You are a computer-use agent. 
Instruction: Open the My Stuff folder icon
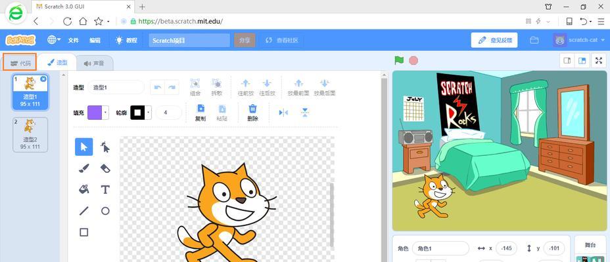click(x=534, y=40)
